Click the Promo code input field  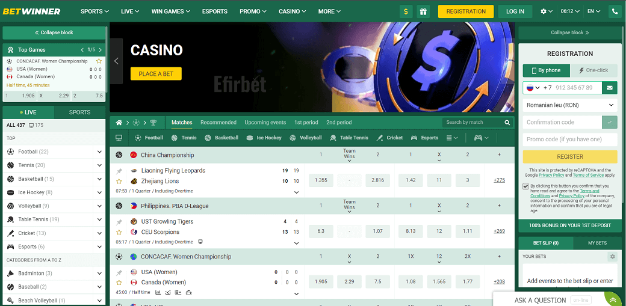click(x=570, y=139)
